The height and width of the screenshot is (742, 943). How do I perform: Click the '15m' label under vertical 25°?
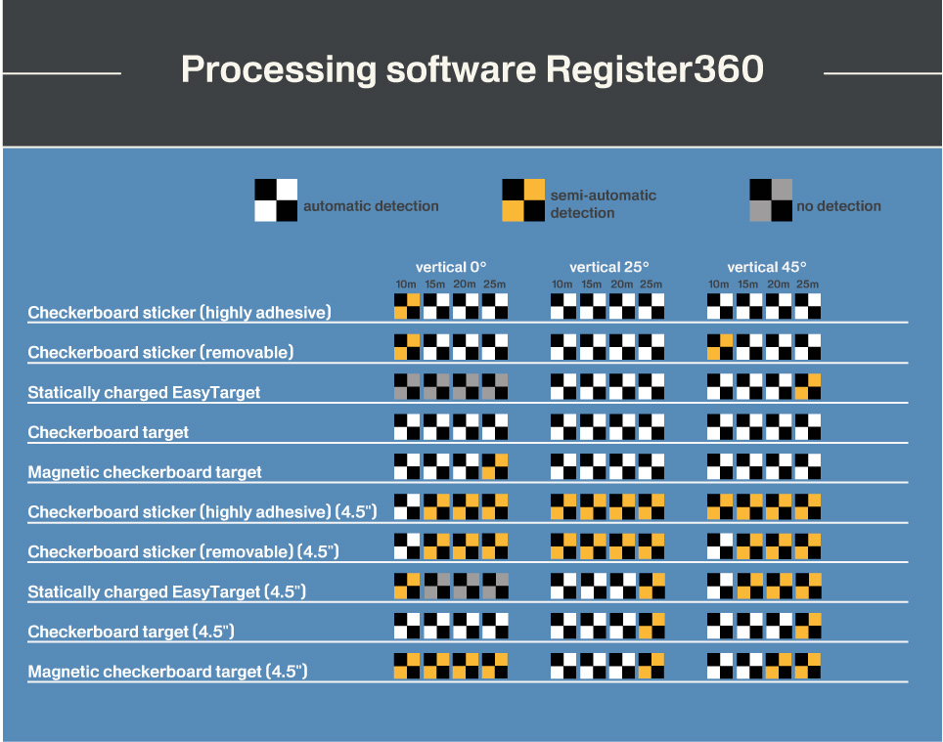tap(591, 284)
